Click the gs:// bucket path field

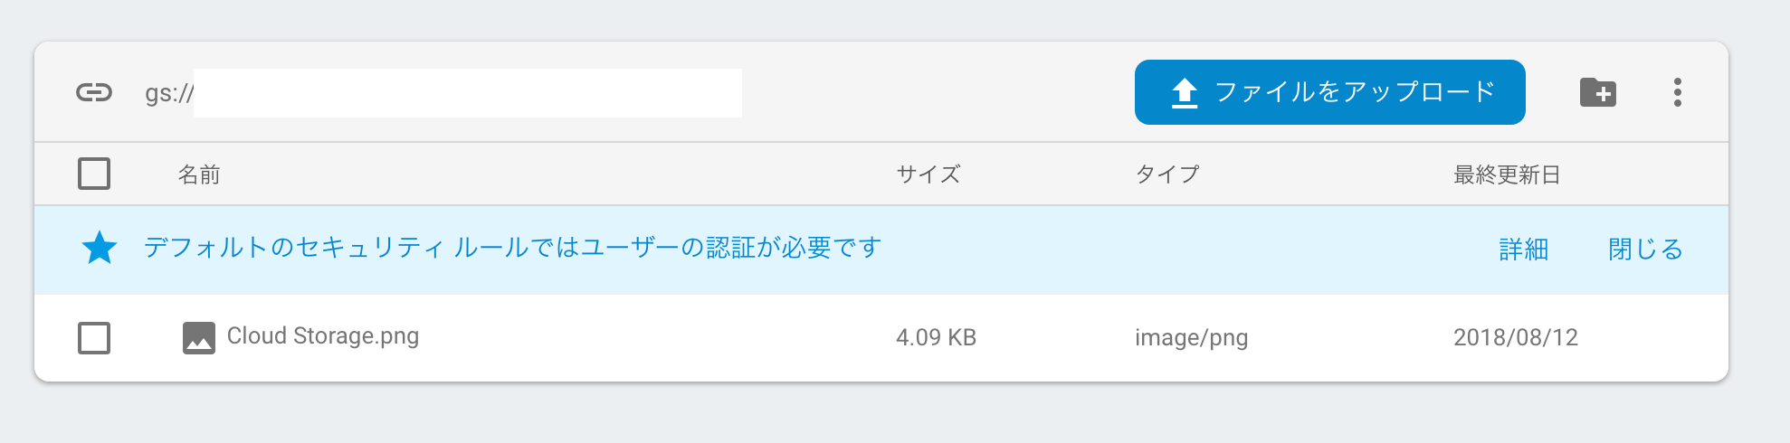point(443,93)
